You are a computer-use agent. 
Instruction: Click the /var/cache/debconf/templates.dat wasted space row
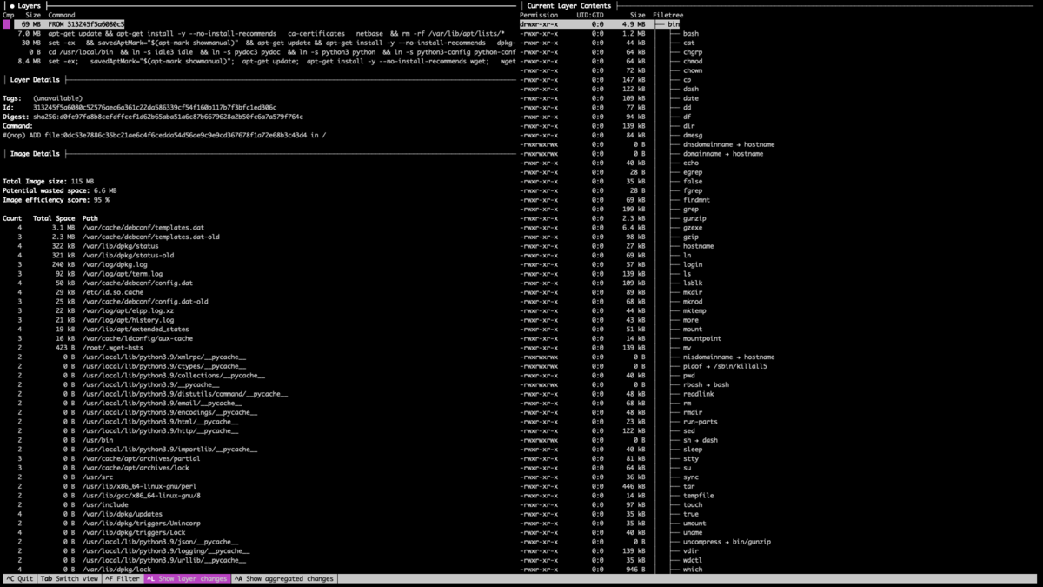260,228
